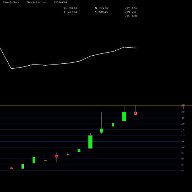The height and width of the screenshot is (192, 192).
Task: Select the 'OC: 1.53' value
Action: [x=131, y=8]
